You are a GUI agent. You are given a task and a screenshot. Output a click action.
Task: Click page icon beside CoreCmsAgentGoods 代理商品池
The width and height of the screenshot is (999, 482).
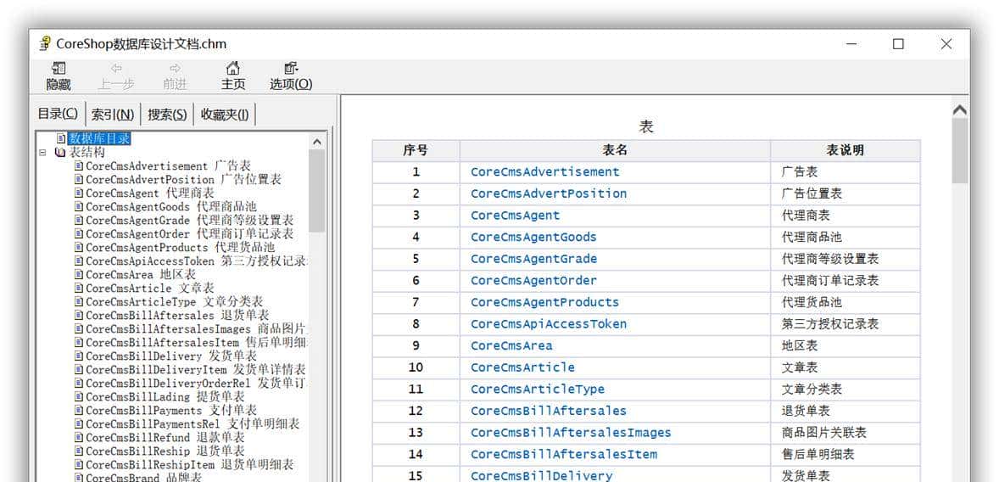79,206
